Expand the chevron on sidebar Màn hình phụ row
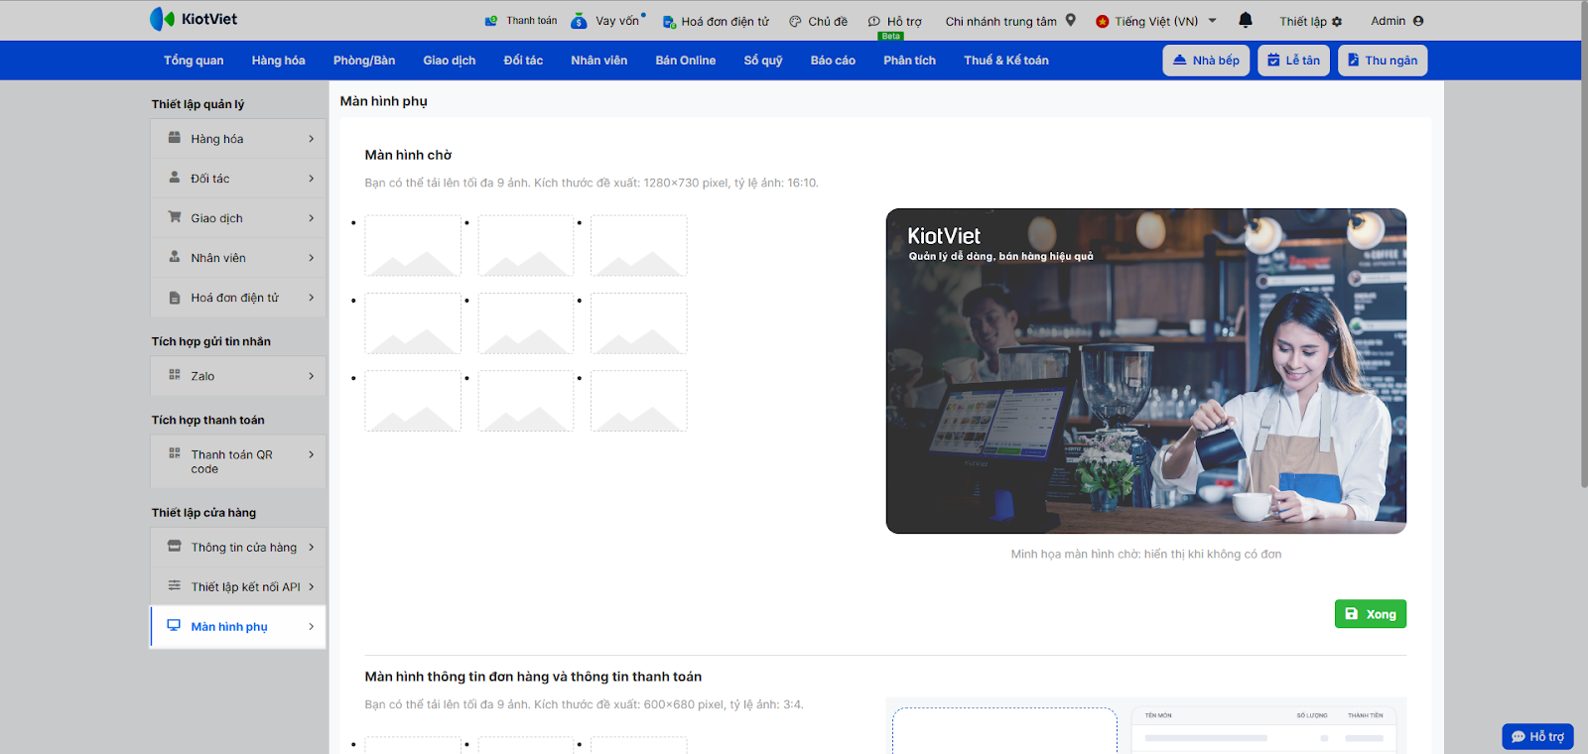The width and height of the screenshot is (1588, 754). pos(311,627)
